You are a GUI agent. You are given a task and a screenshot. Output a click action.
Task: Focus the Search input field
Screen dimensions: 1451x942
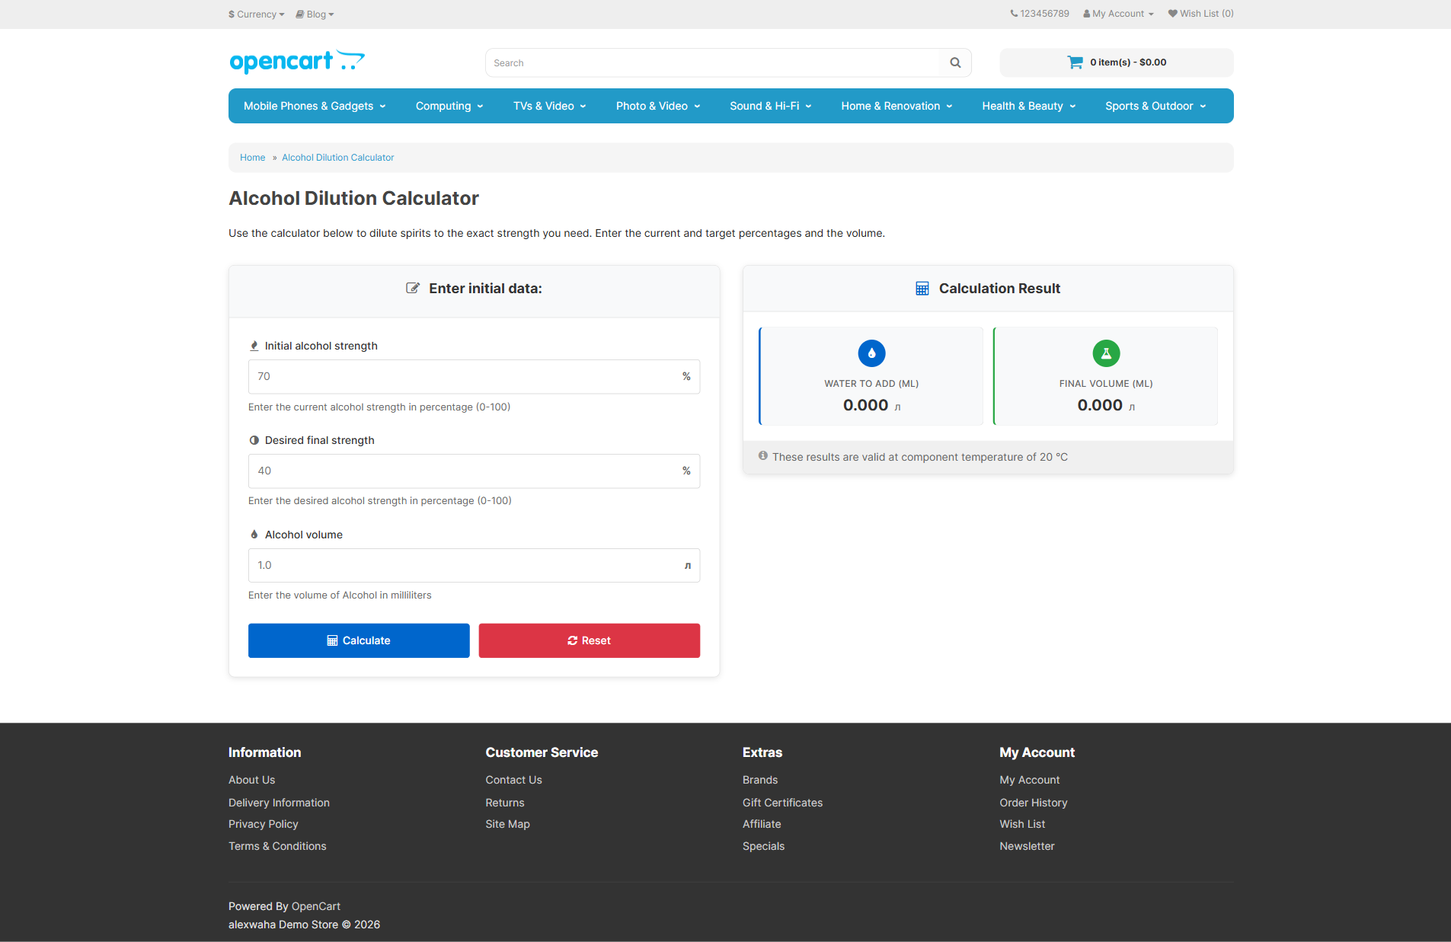coord(714,62)
